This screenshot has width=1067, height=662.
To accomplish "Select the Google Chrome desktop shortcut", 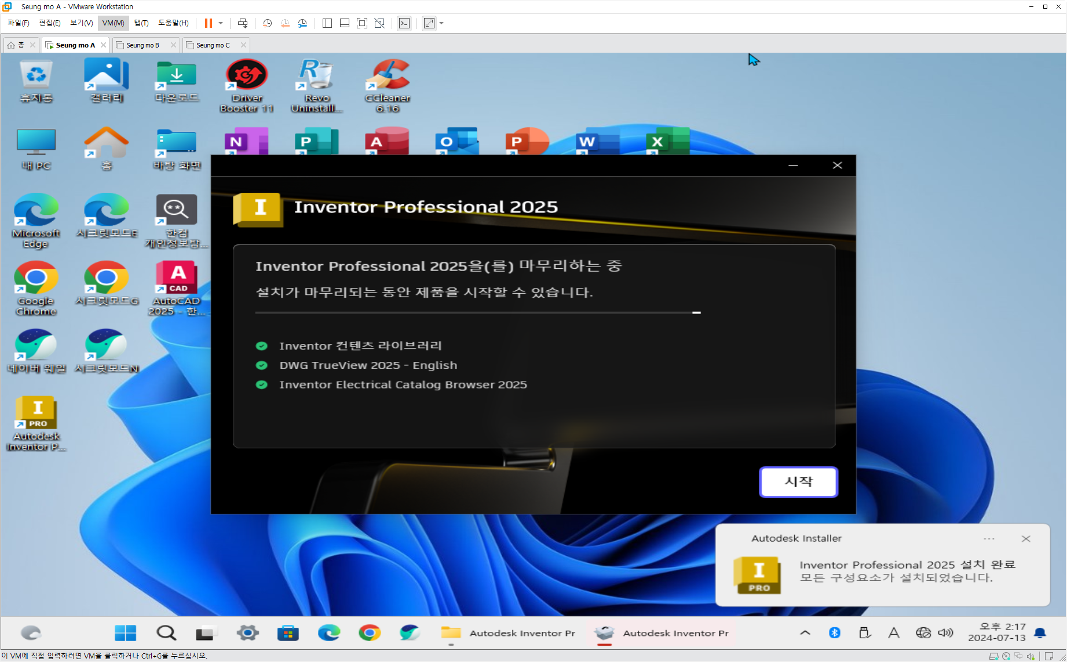I will [x=36, y=288].
